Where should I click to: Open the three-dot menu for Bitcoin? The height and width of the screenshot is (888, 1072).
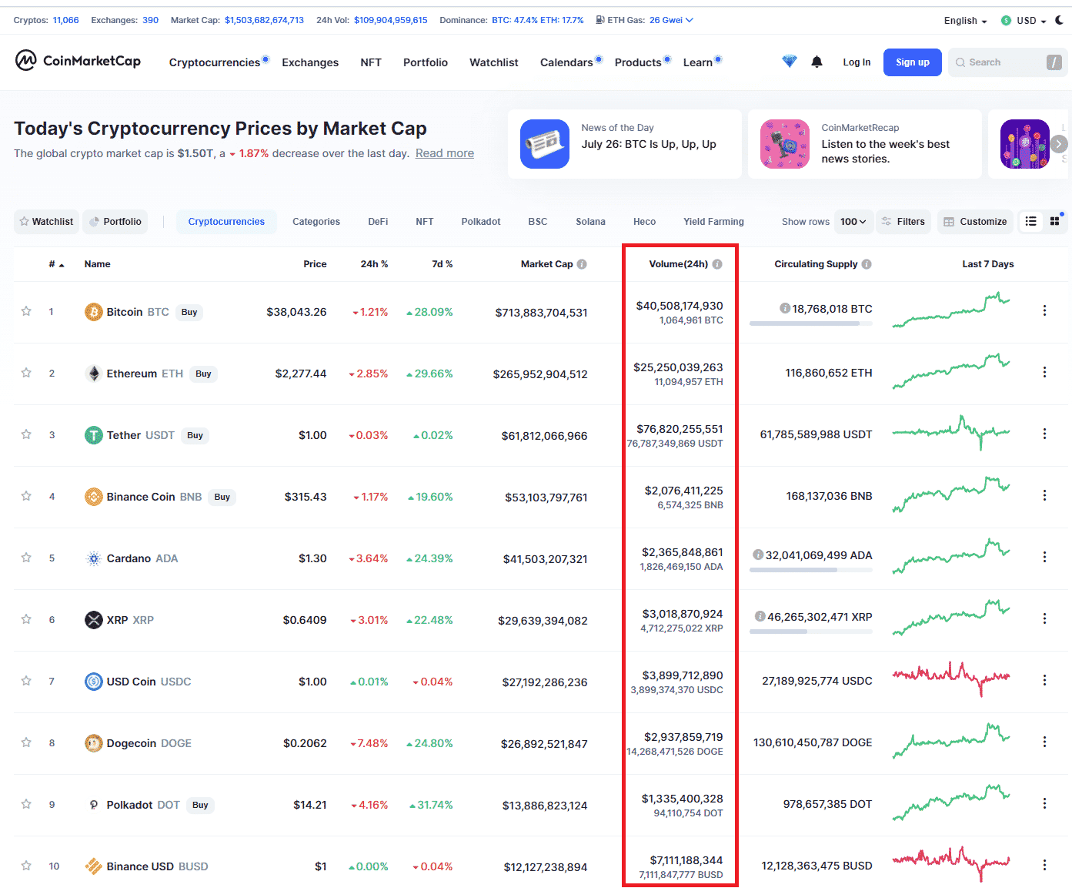point(1044,310)
